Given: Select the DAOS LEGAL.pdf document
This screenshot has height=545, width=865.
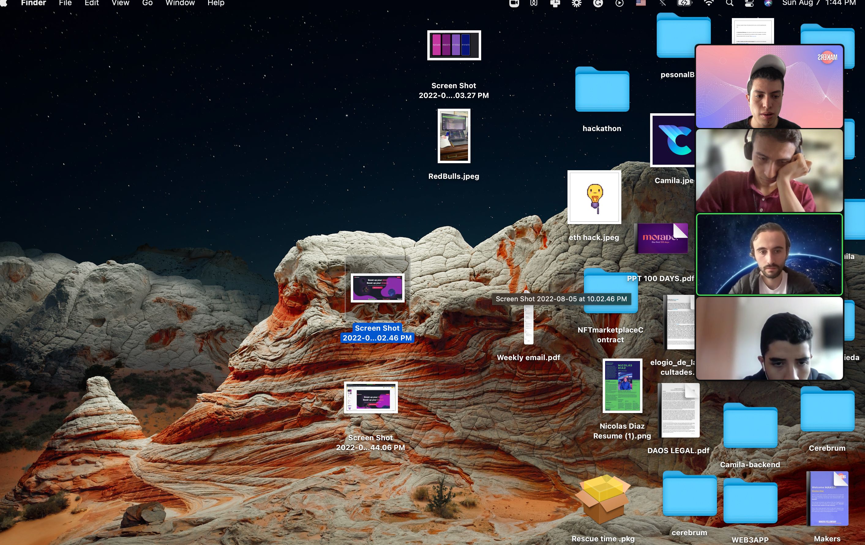Looking at the screenshot, I should 678,410.
